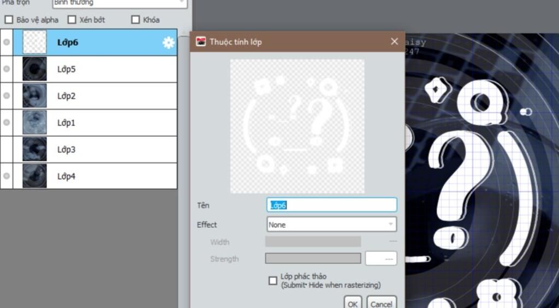Click the Strength slider bar
Viewport: 559px width, 308px height.
pyautogui.click(x=313, y=258)
